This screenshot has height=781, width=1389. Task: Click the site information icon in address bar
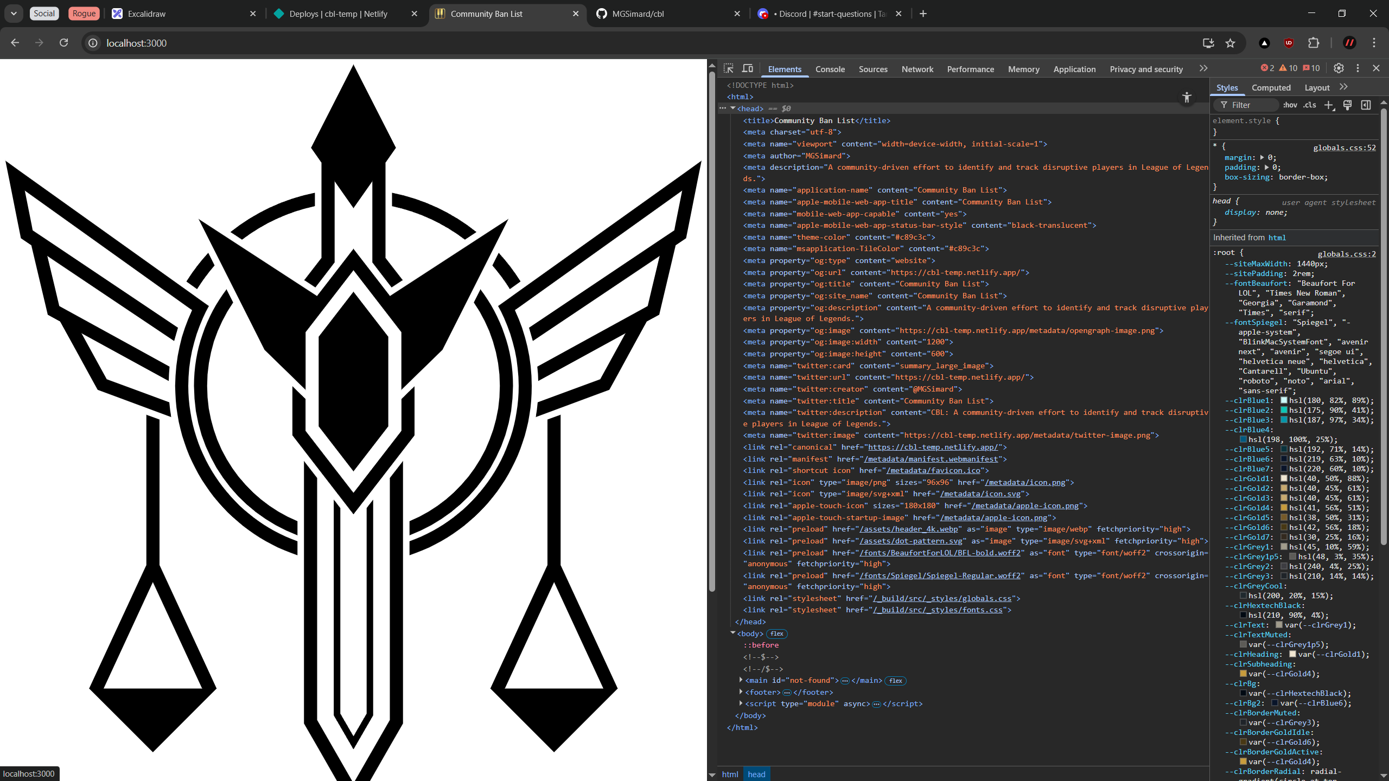point(93,43)
